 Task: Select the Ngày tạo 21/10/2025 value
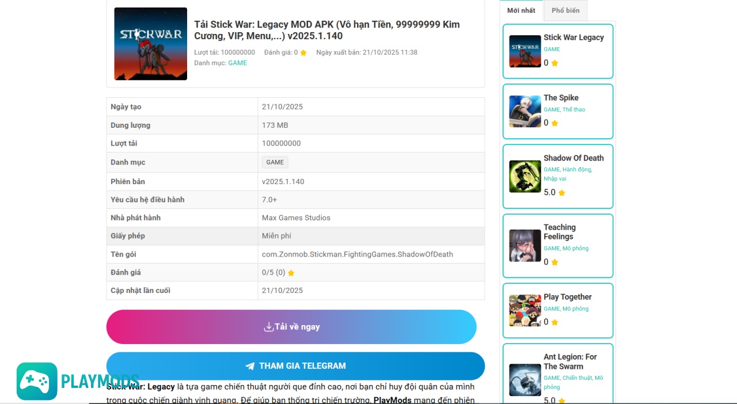coord(282,107)
